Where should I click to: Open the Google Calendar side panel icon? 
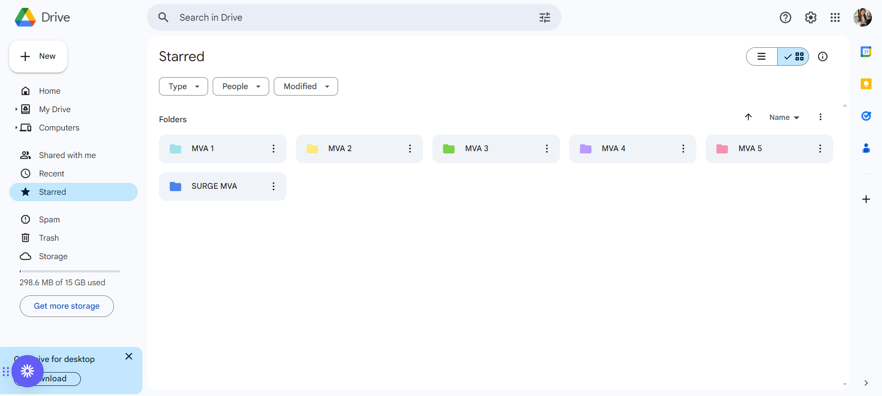tap(866, 52)
